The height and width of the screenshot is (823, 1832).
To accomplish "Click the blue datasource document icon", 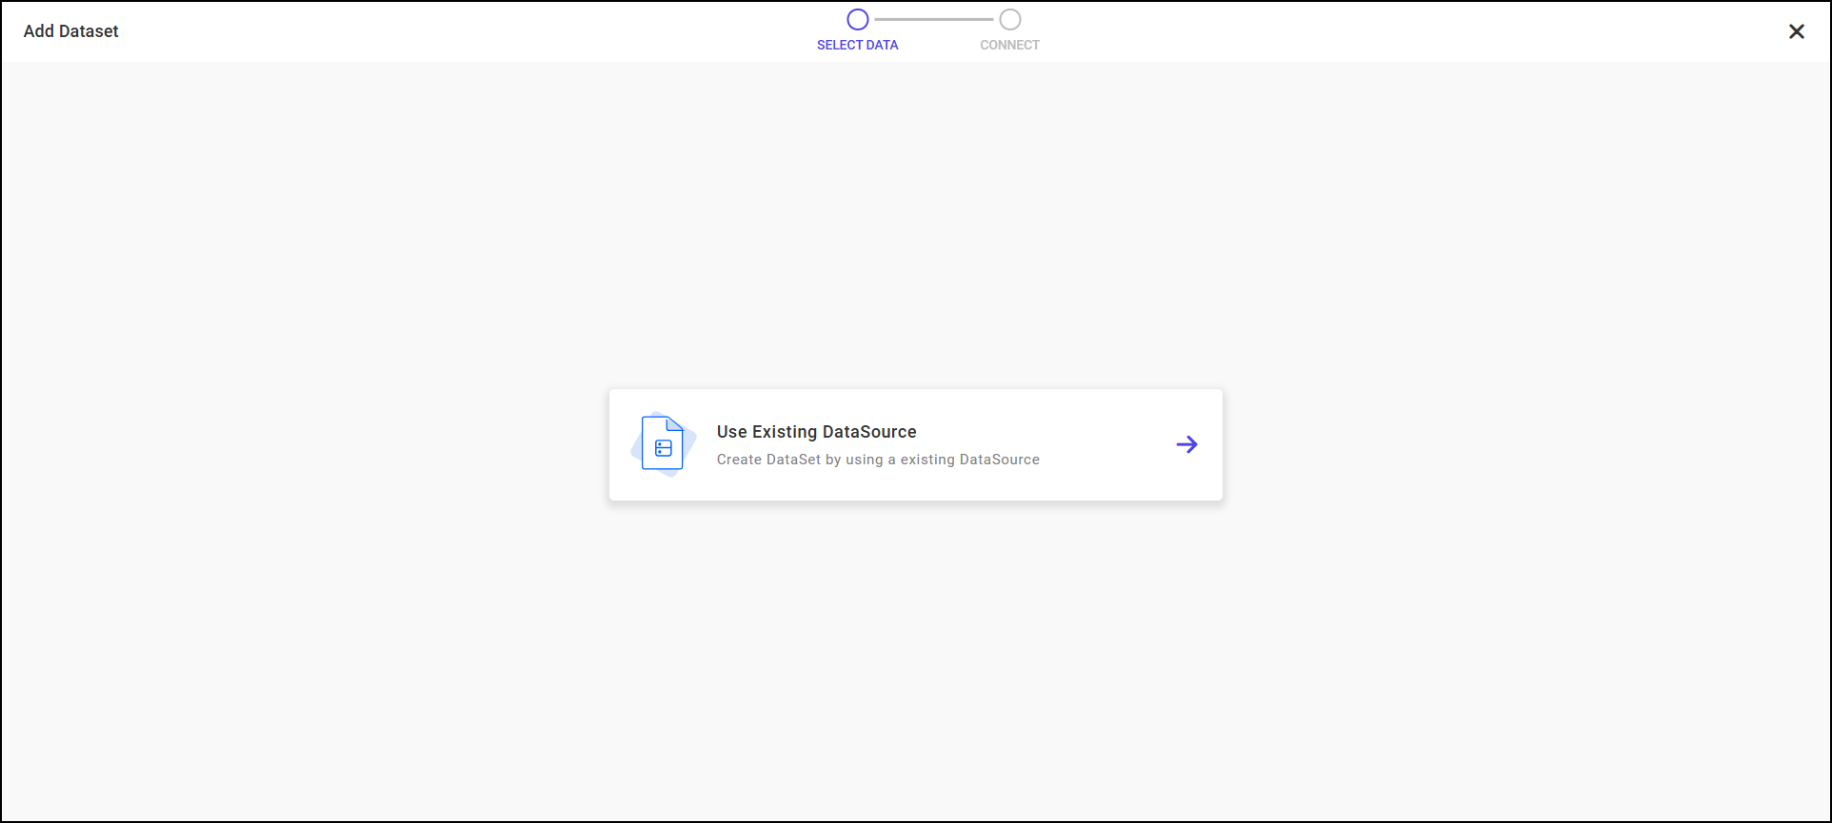I will (x=663, y=444).
